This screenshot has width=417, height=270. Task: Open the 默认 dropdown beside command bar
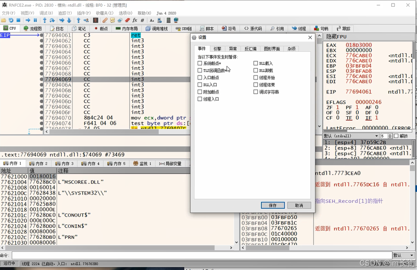404,255
